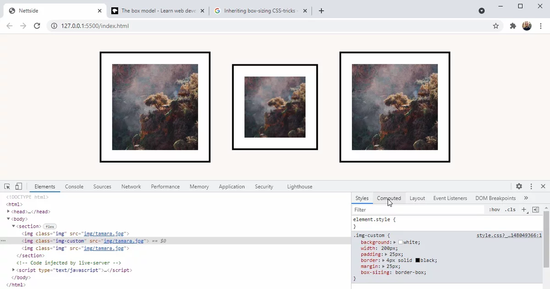The width and height of the screenshot is (550, 289).
Task: Expand the script element node
Action: click(13, 270)
